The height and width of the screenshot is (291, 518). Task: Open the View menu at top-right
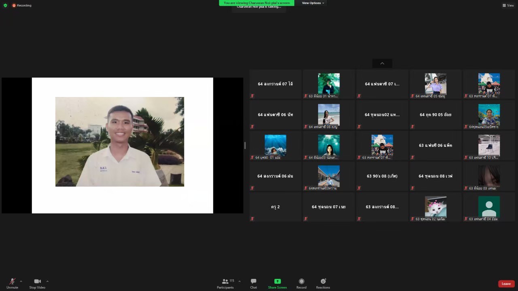click(x=508, y=5)
